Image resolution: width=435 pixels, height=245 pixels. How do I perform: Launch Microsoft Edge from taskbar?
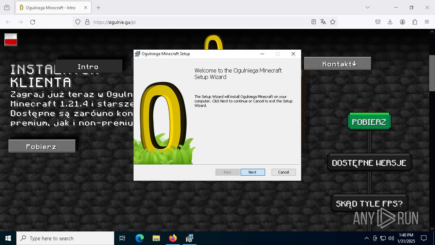pos(140,238)
